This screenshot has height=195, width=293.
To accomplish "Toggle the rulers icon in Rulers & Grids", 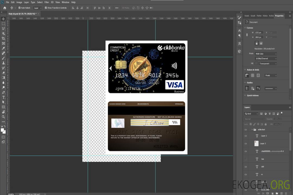I will click(247, 75).
